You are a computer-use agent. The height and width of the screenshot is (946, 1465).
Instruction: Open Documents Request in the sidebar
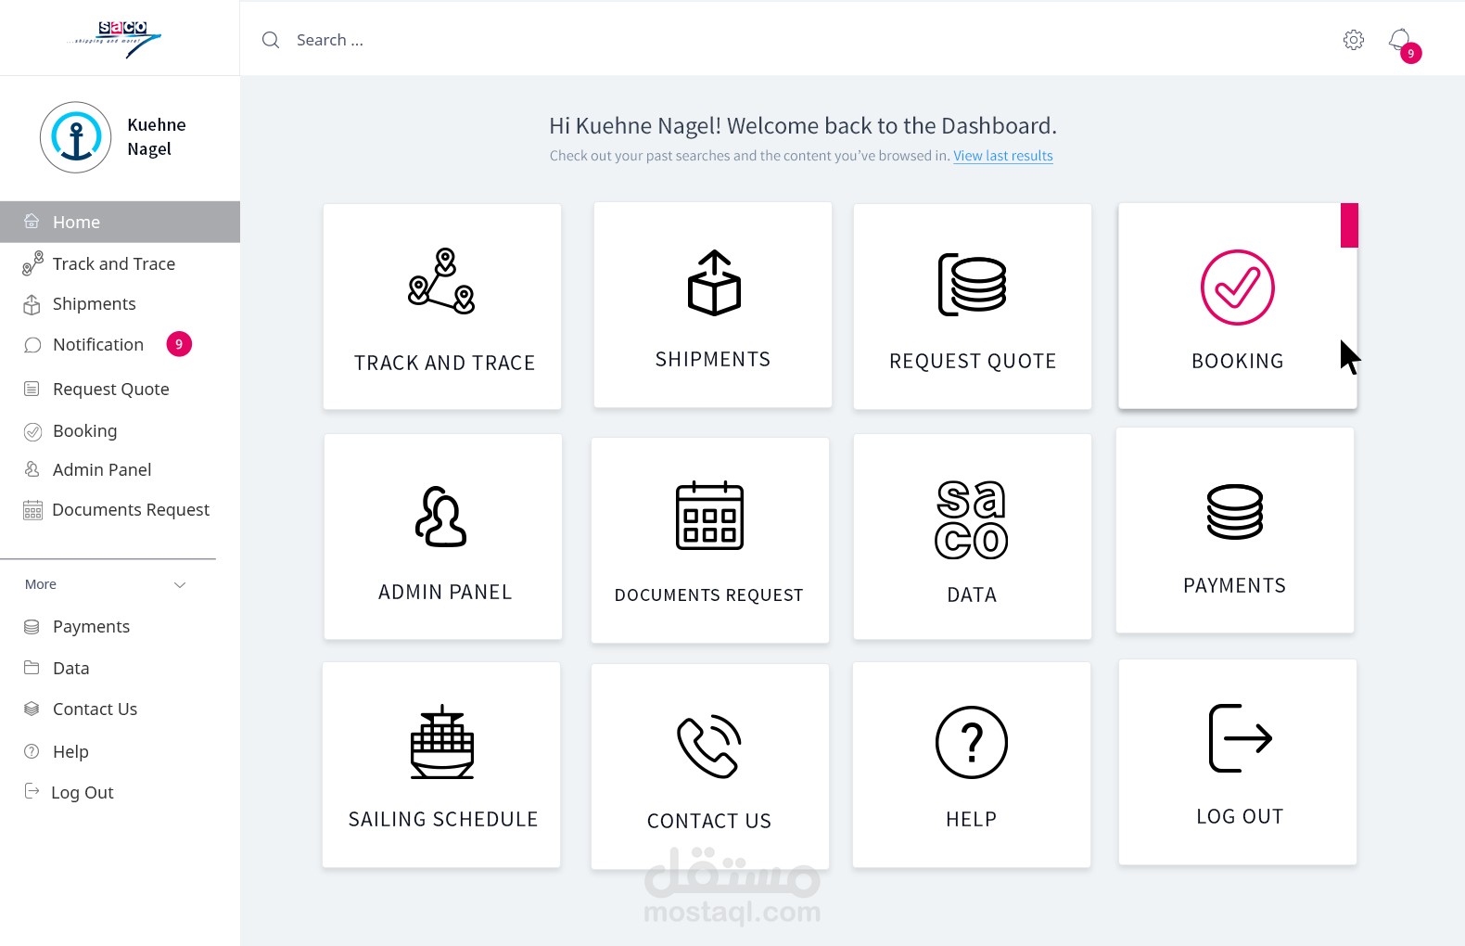(x=131, y=510)
